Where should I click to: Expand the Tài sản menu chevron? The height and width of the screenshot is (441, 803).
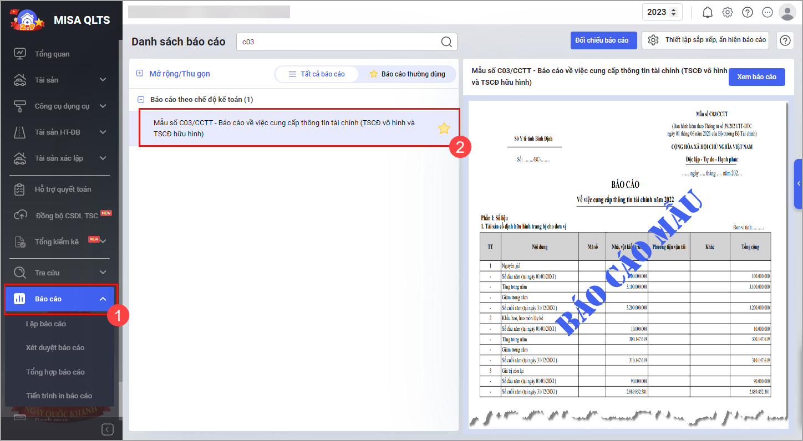103,80
